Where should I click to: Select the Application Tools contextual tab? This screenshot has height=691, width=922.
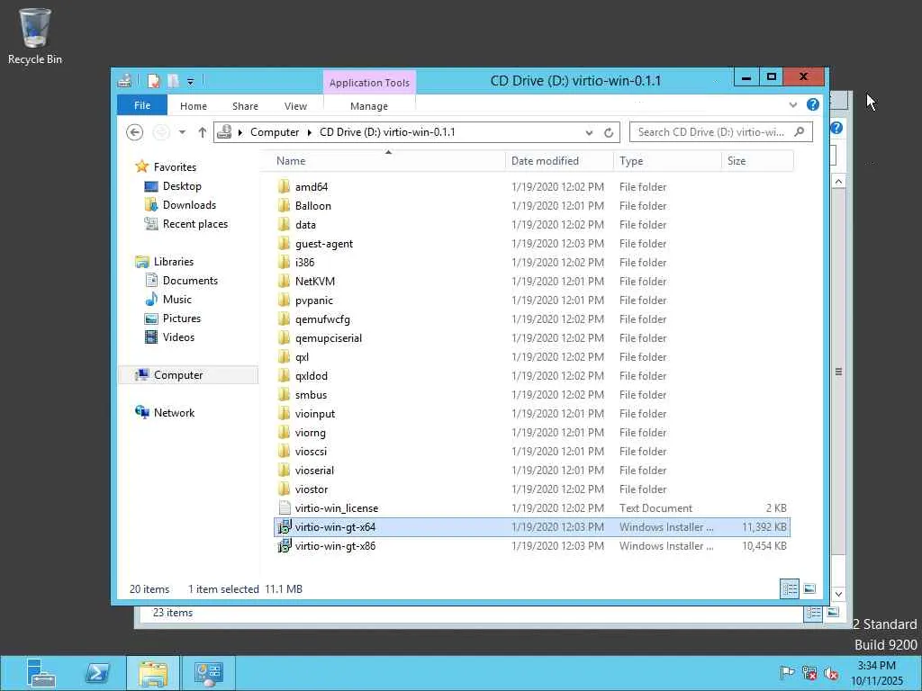coord(369,83)
